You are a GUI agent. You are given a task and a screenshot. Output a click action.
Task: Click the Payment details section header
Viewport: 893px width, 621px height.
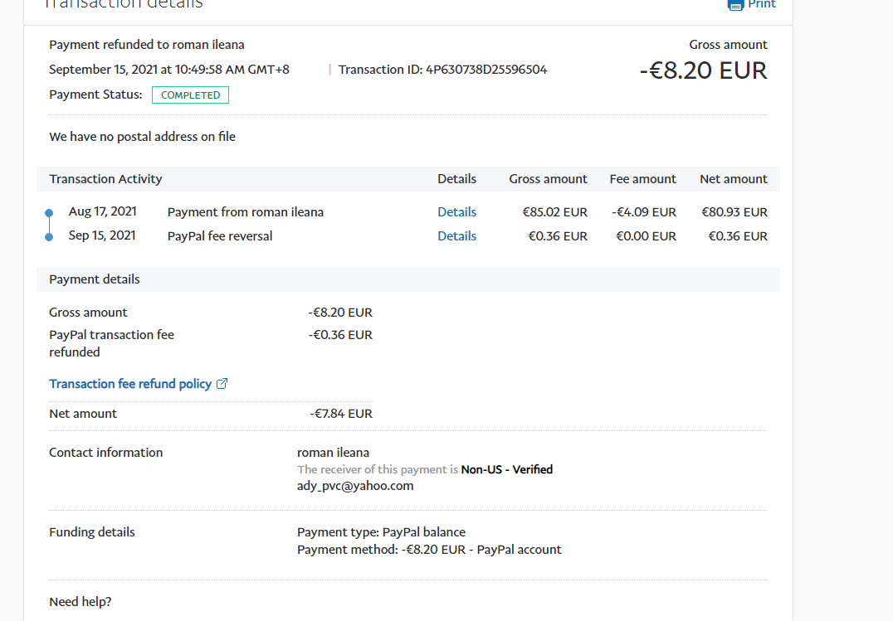pos(95,279)
